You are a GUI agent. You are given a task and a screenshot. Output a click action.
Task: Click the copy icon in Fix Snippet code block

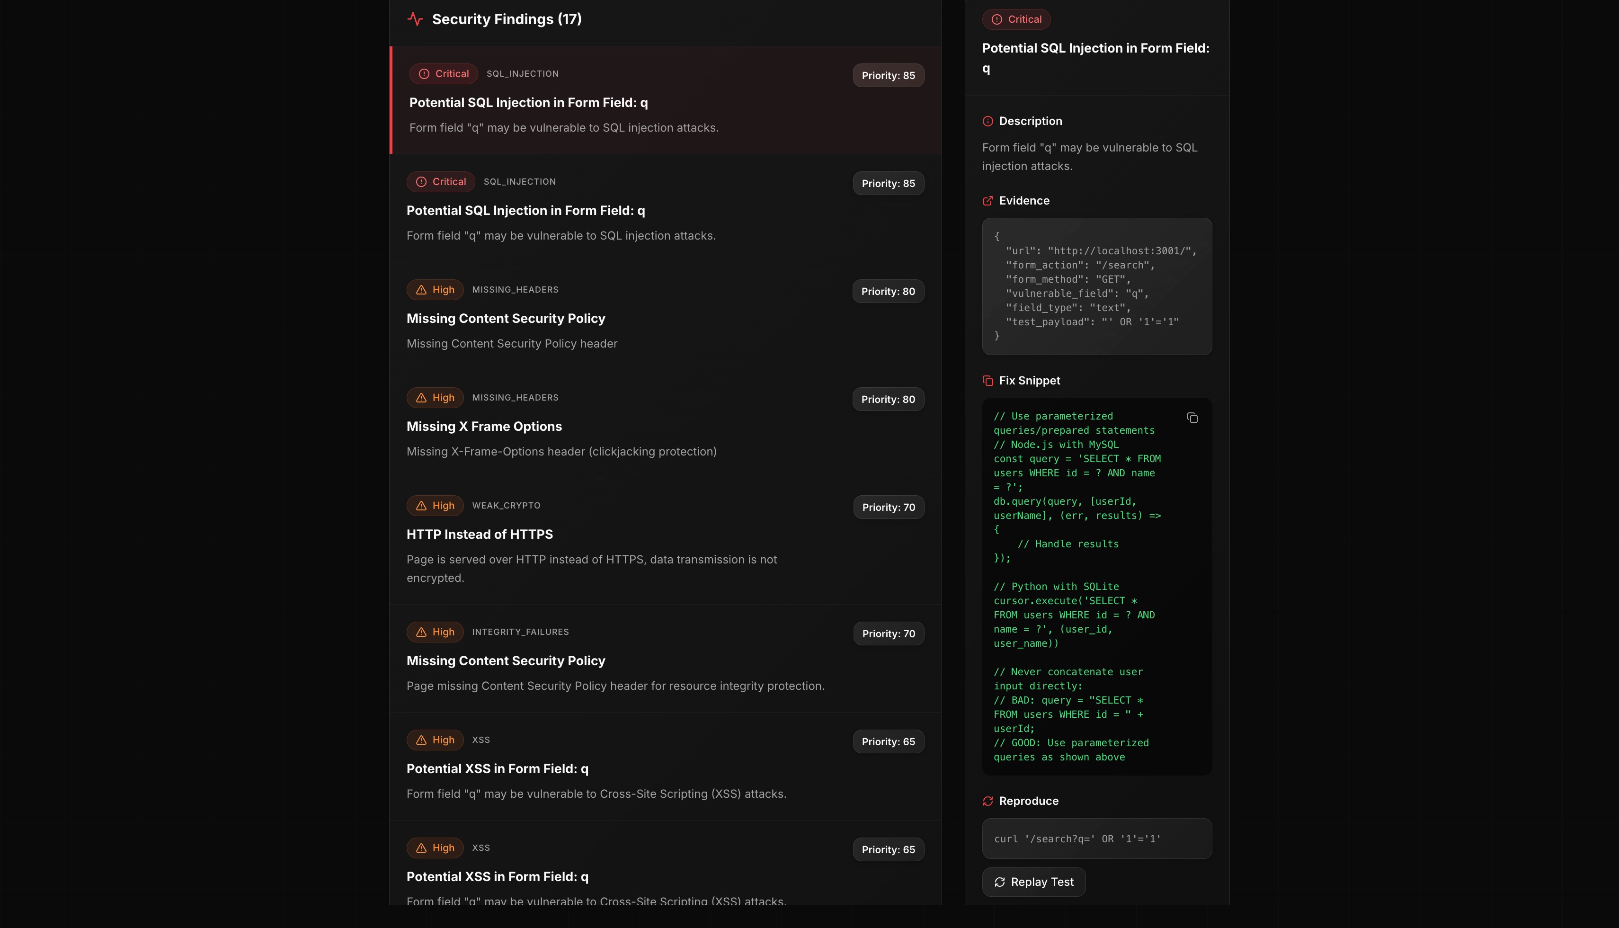[x=1192, y=418]
